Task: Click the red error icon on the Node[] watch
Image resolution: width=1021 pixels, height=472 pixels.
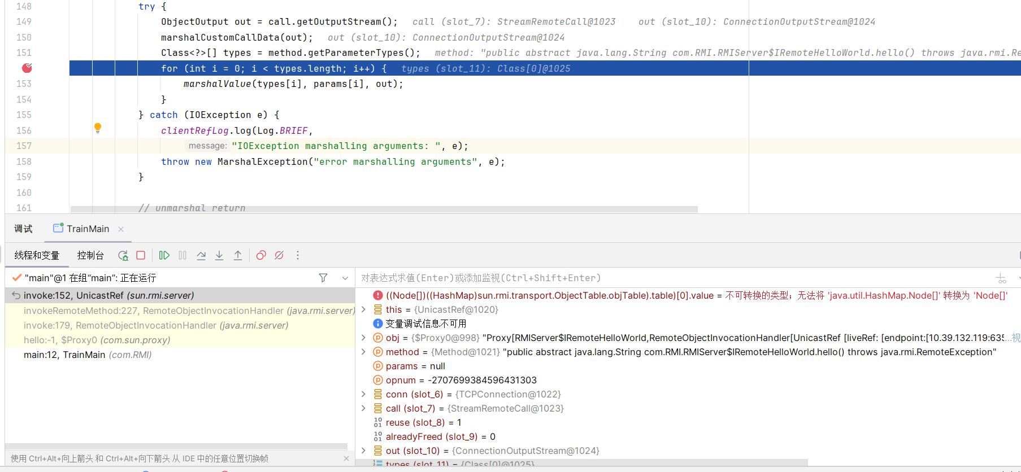Action: [x=378, y=295]
